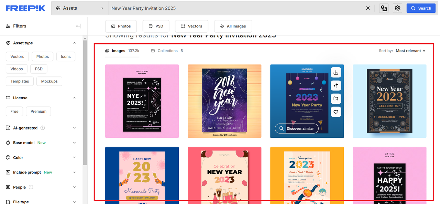This screenshot has width=440, height=204.
Task: Switch to the Images results tab
Action: click(x=122, y=51)
